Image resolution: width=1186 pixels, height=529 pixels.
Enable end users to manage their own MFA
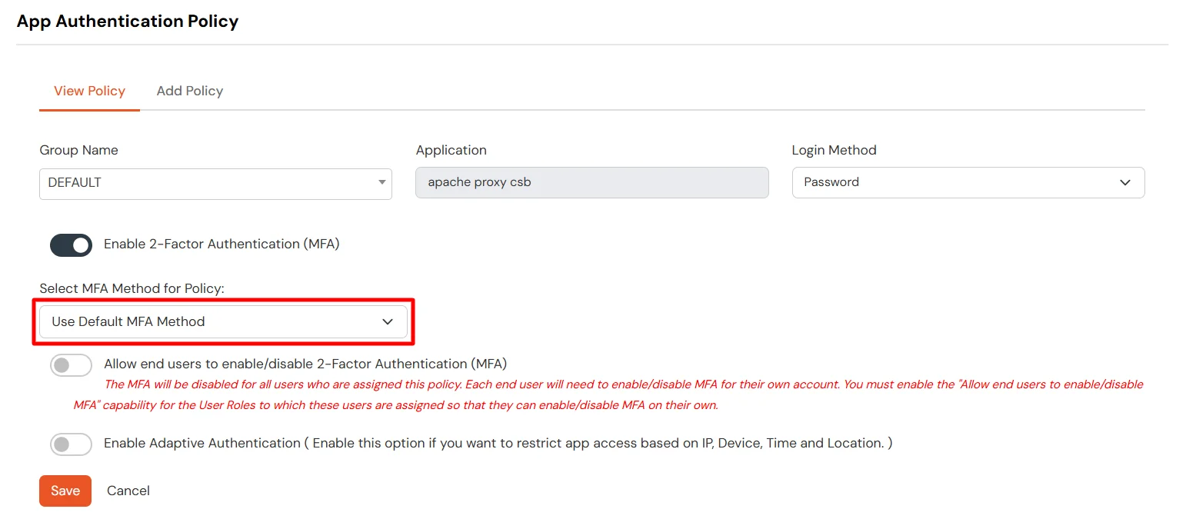click(71, 364)
